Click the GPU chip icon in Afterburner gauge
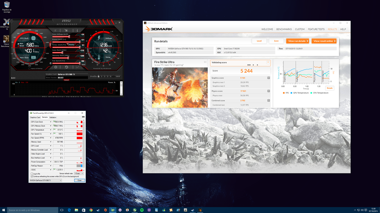Viewport: 380px width, 213px height. (33, 38)
